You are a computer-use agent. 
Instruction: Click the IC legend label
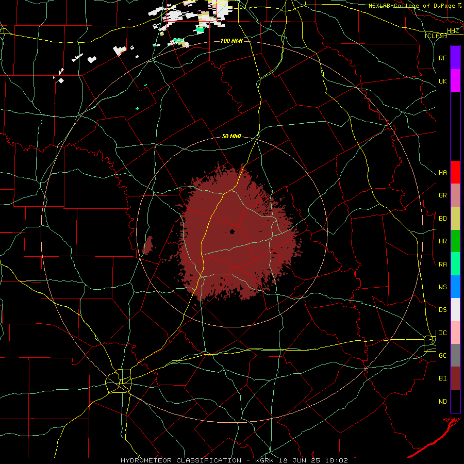[442, 333]
